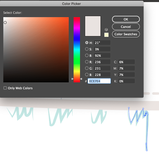Select the H hue radio button
Viewport: 159px width, 156px height.
point(87,43)
